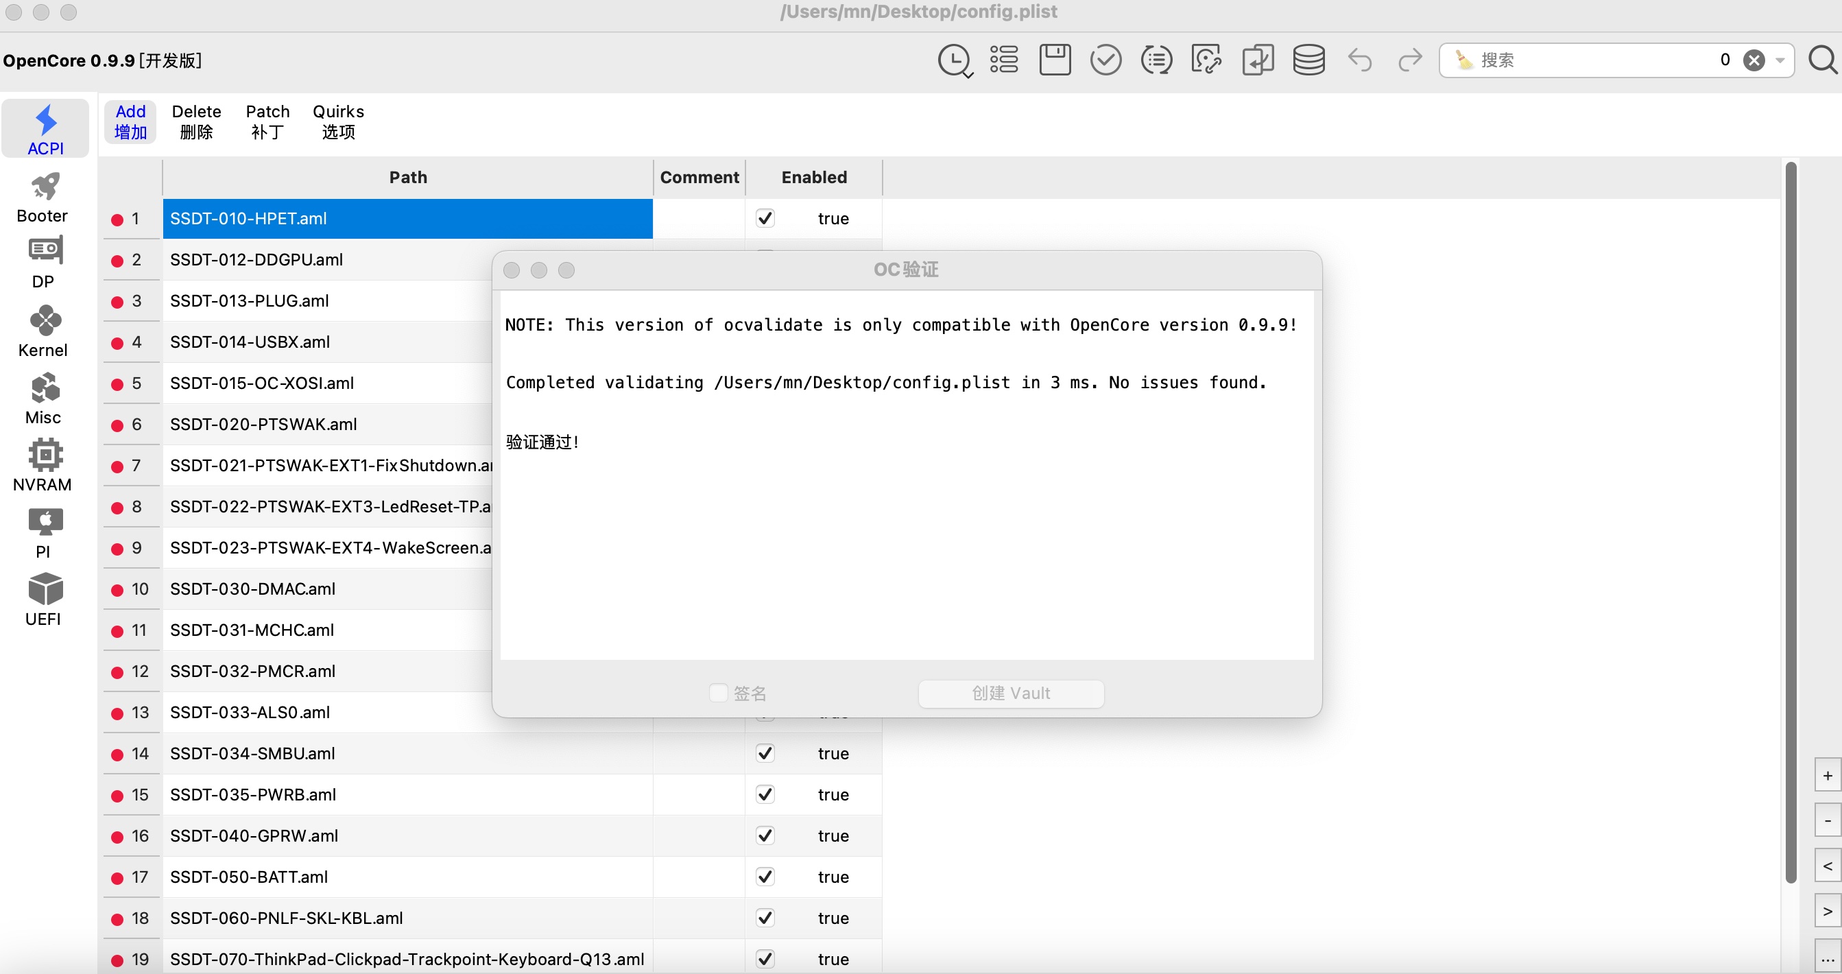
Task: Select row SSDT-032-PMCR.aml
Action: click(x=328, y=671)
